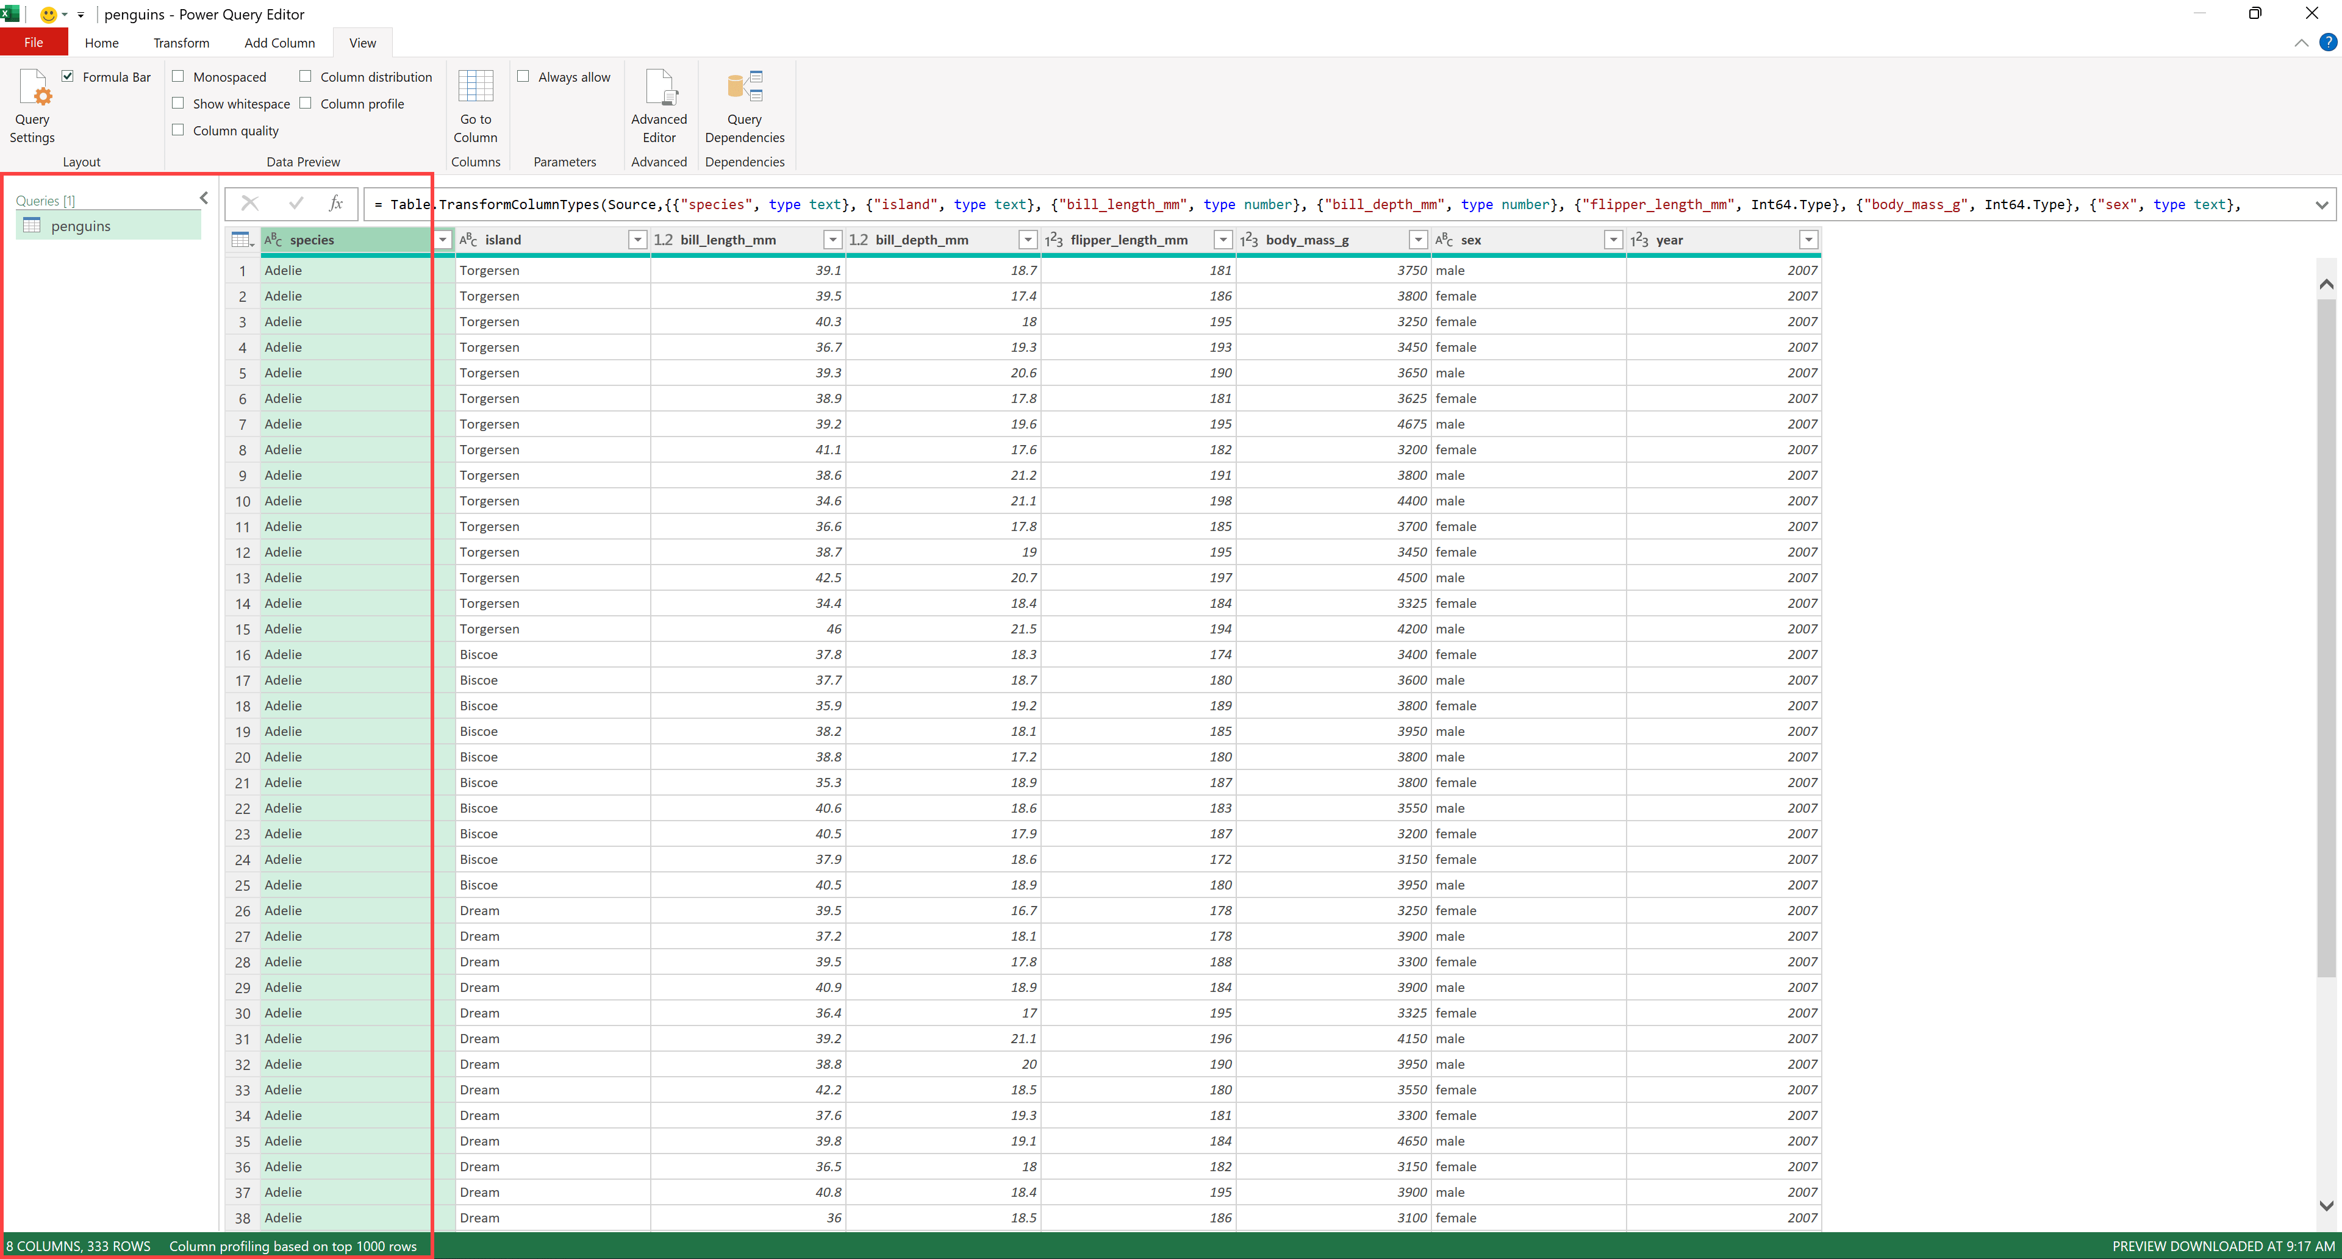Viewport: 2342px width, 1259px height.
Task: Click the ABC type icon on species column
Action: 273,239
